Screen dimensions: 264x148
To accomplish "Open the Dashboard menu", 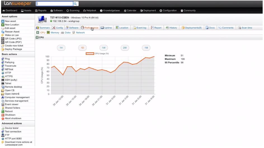I will 10,10.
